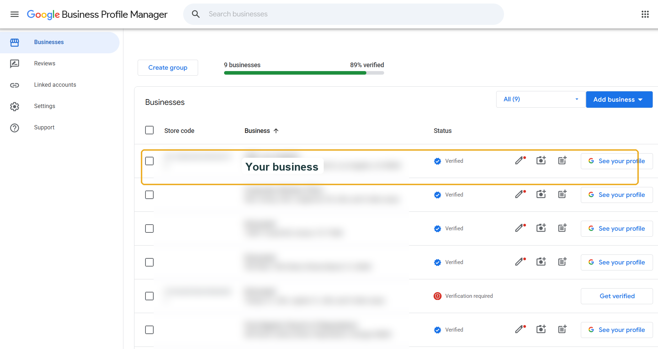Edit profile in the third business row
The image size is (658, 349).
(x=520, y=228)
